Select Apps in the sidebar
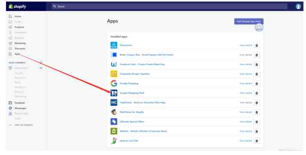 click(17, 54)
